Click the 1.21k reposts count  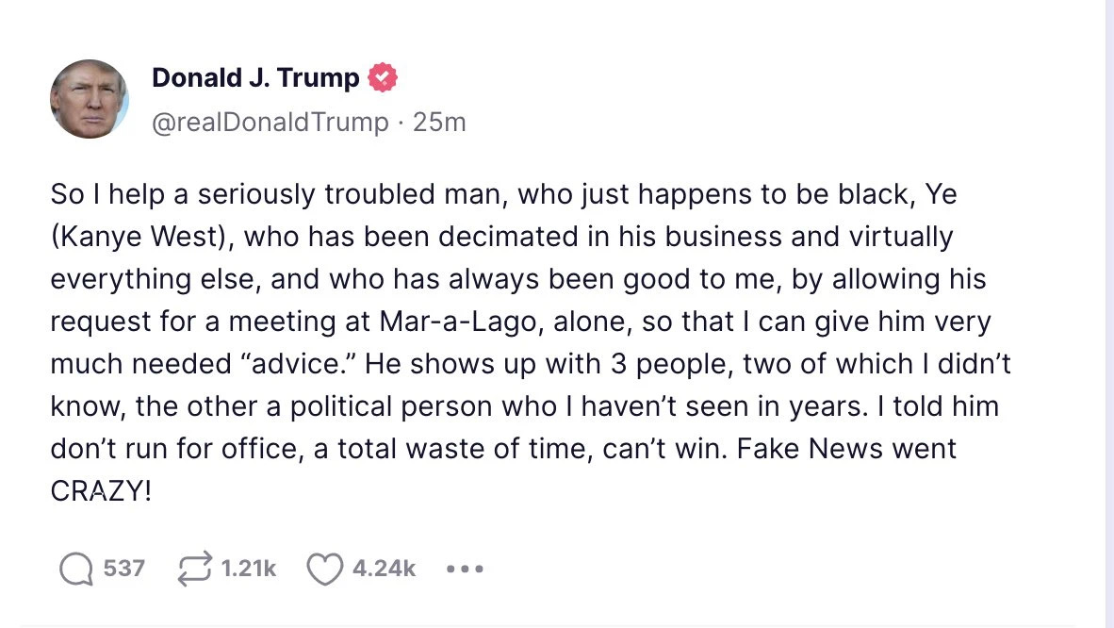tap(248, 569)
